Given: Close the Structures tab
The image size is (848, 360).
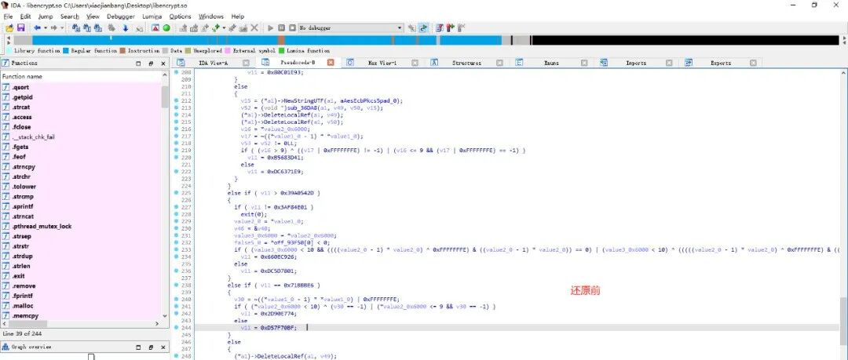Looking at the screenshot, I should [499, 63].
